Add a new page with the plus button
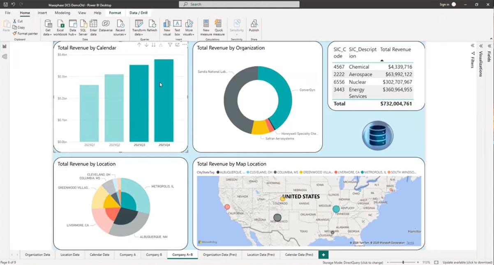This screenshot has height=265, width=494. pyautogui.click(x=323, y=255)
